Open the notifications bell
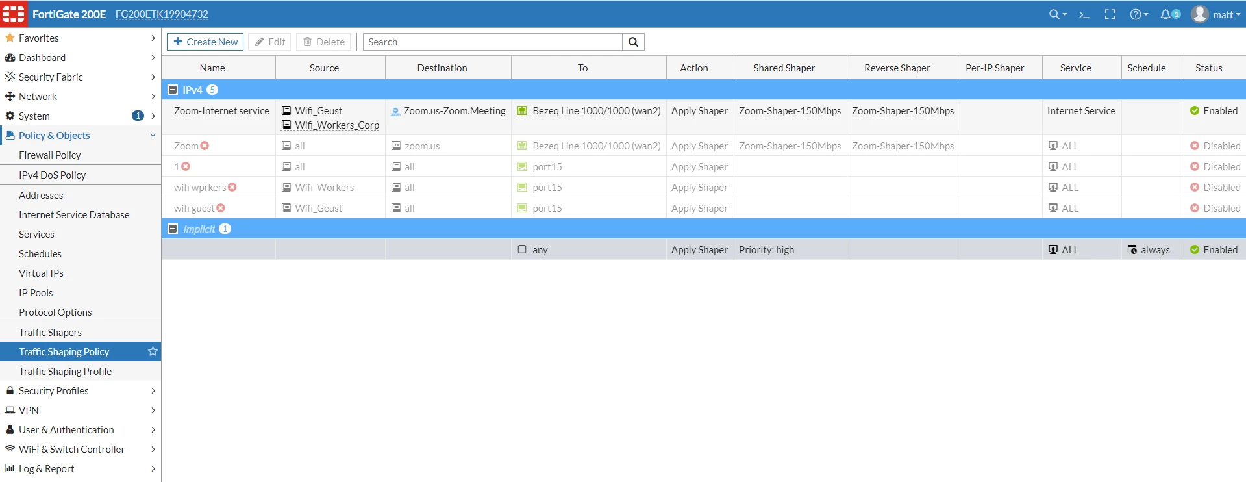1246x482 pixels. [x=1165, y=14]
